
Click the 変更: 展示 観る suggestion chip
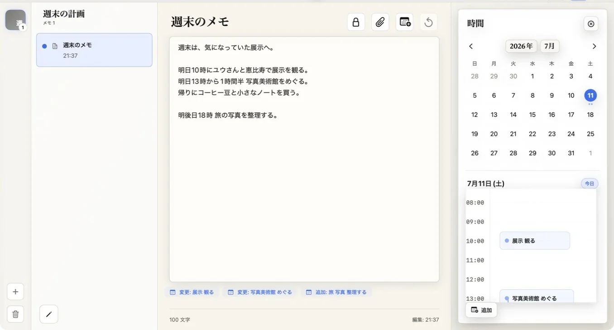(x=192, y=292)
